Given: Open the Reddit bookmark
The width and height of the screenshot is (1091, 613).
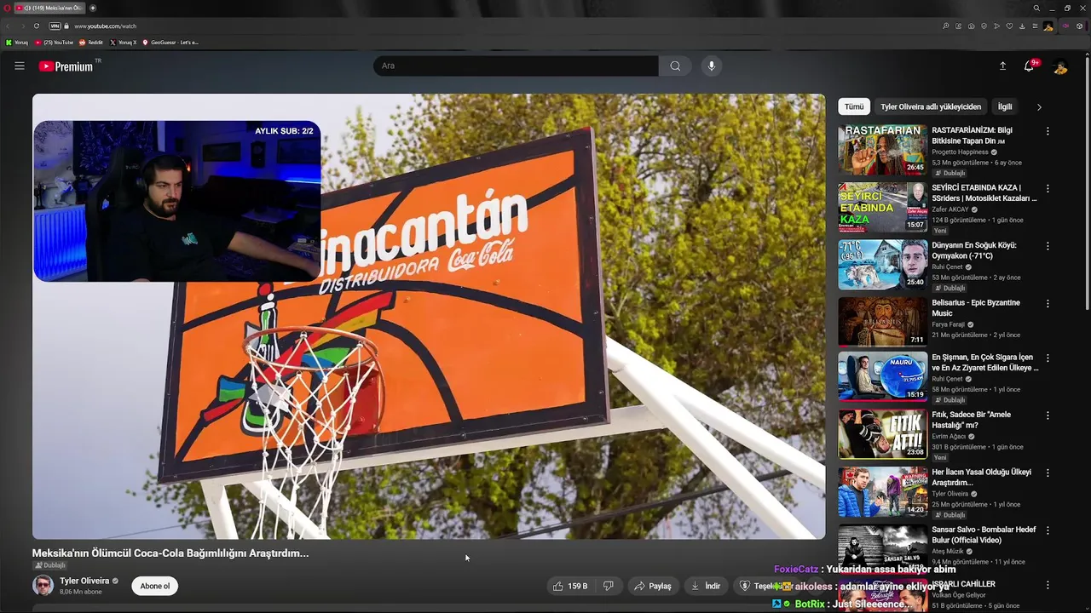Looking at the screenshot, I should pyautogui.click(x=91, y=42).
